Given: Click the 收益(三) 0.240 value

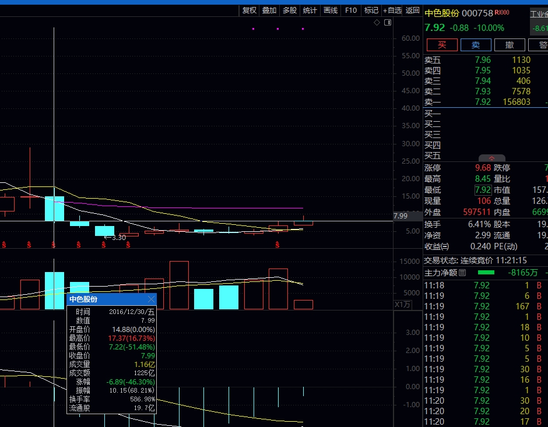Looking at the screenshot, I should (480, 246).
